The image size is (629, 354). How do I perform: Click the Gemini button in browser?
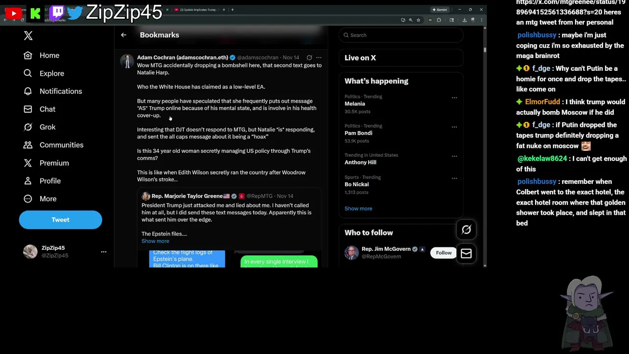pos(440,9)
